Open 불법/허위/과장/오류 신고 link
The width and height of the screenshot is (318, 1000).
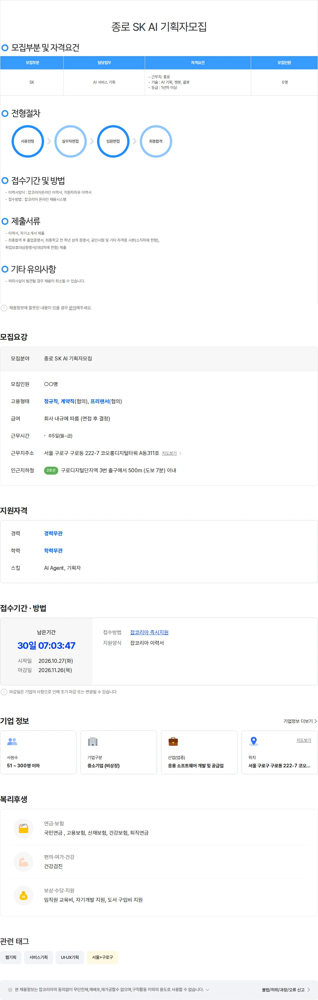pyautogui.click(x=286, y=989)
